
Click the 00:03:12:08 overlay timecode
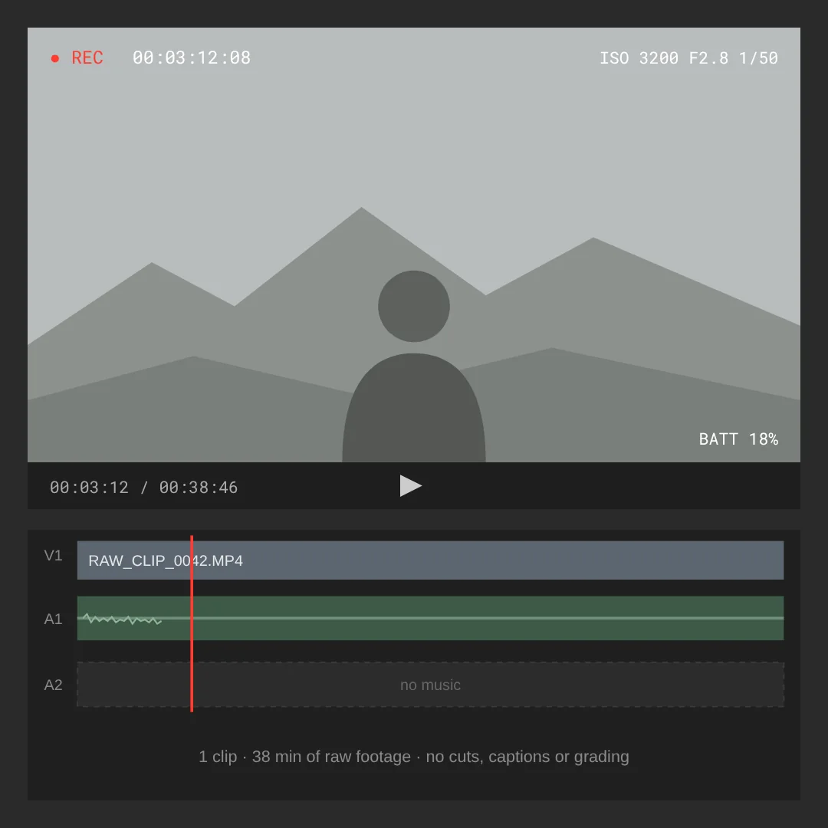(x=191, y=58)
